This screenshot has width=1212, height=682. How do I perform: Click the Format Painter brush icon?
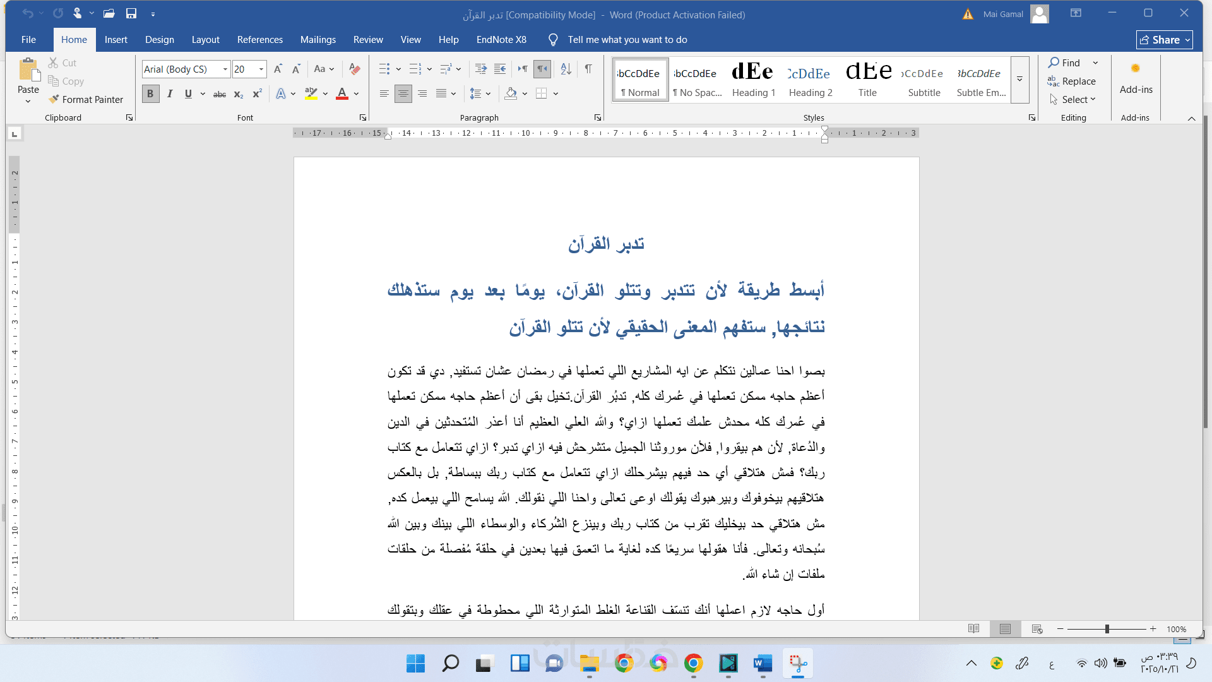click(x=54, y=99)
